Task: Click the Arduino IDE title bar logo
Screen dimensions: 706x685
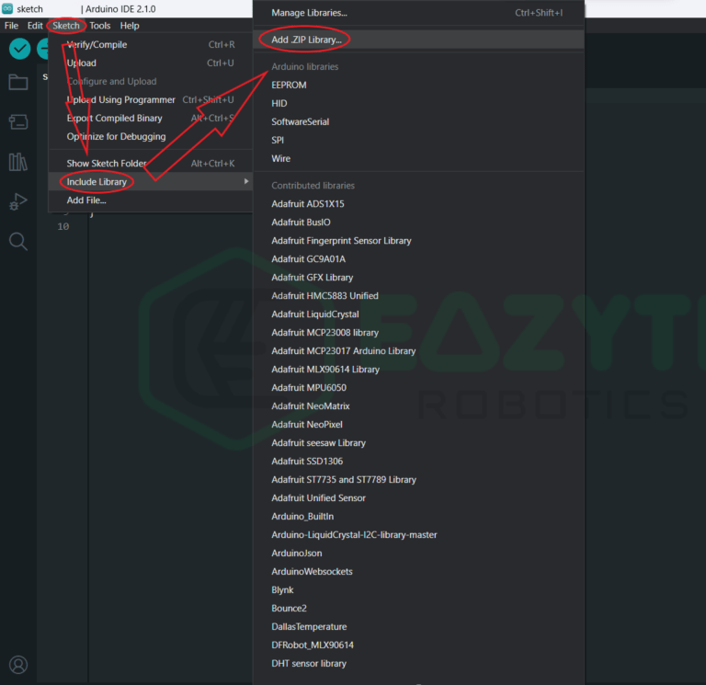Action: pyautogui.click(x=7, y=8)
